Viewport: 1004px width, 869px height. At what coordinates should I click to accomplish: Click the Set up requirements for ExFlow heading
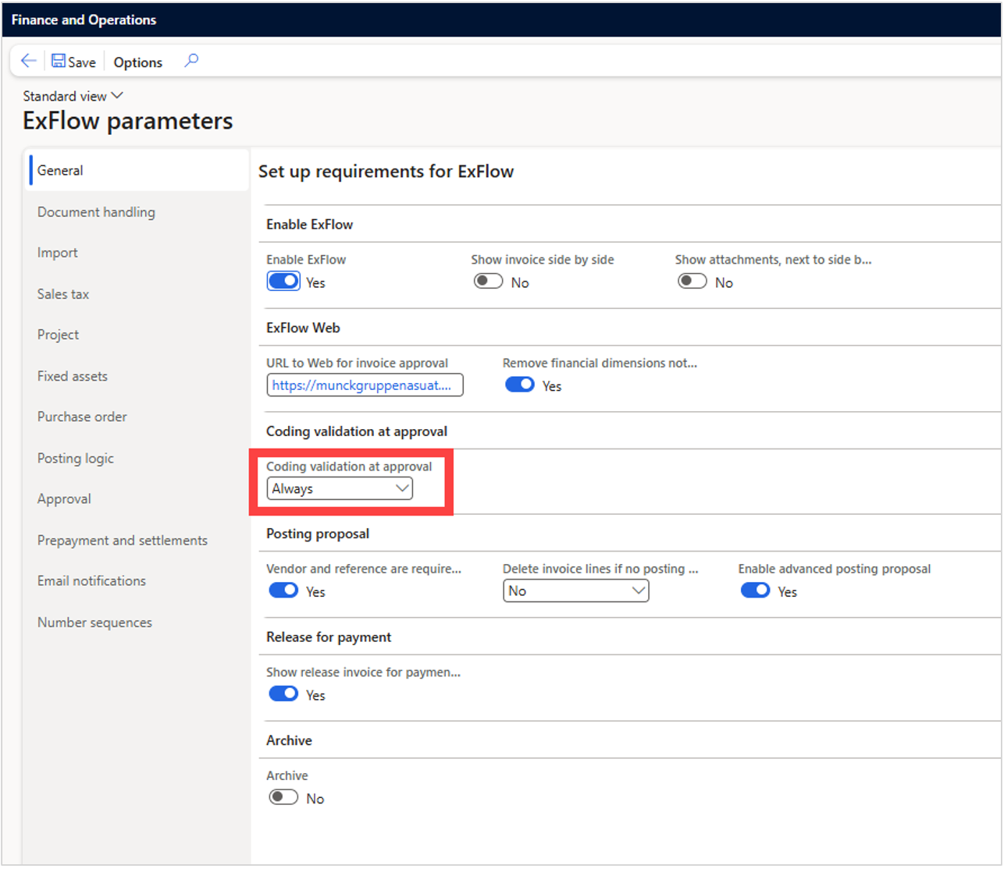(x=386, y=172)
